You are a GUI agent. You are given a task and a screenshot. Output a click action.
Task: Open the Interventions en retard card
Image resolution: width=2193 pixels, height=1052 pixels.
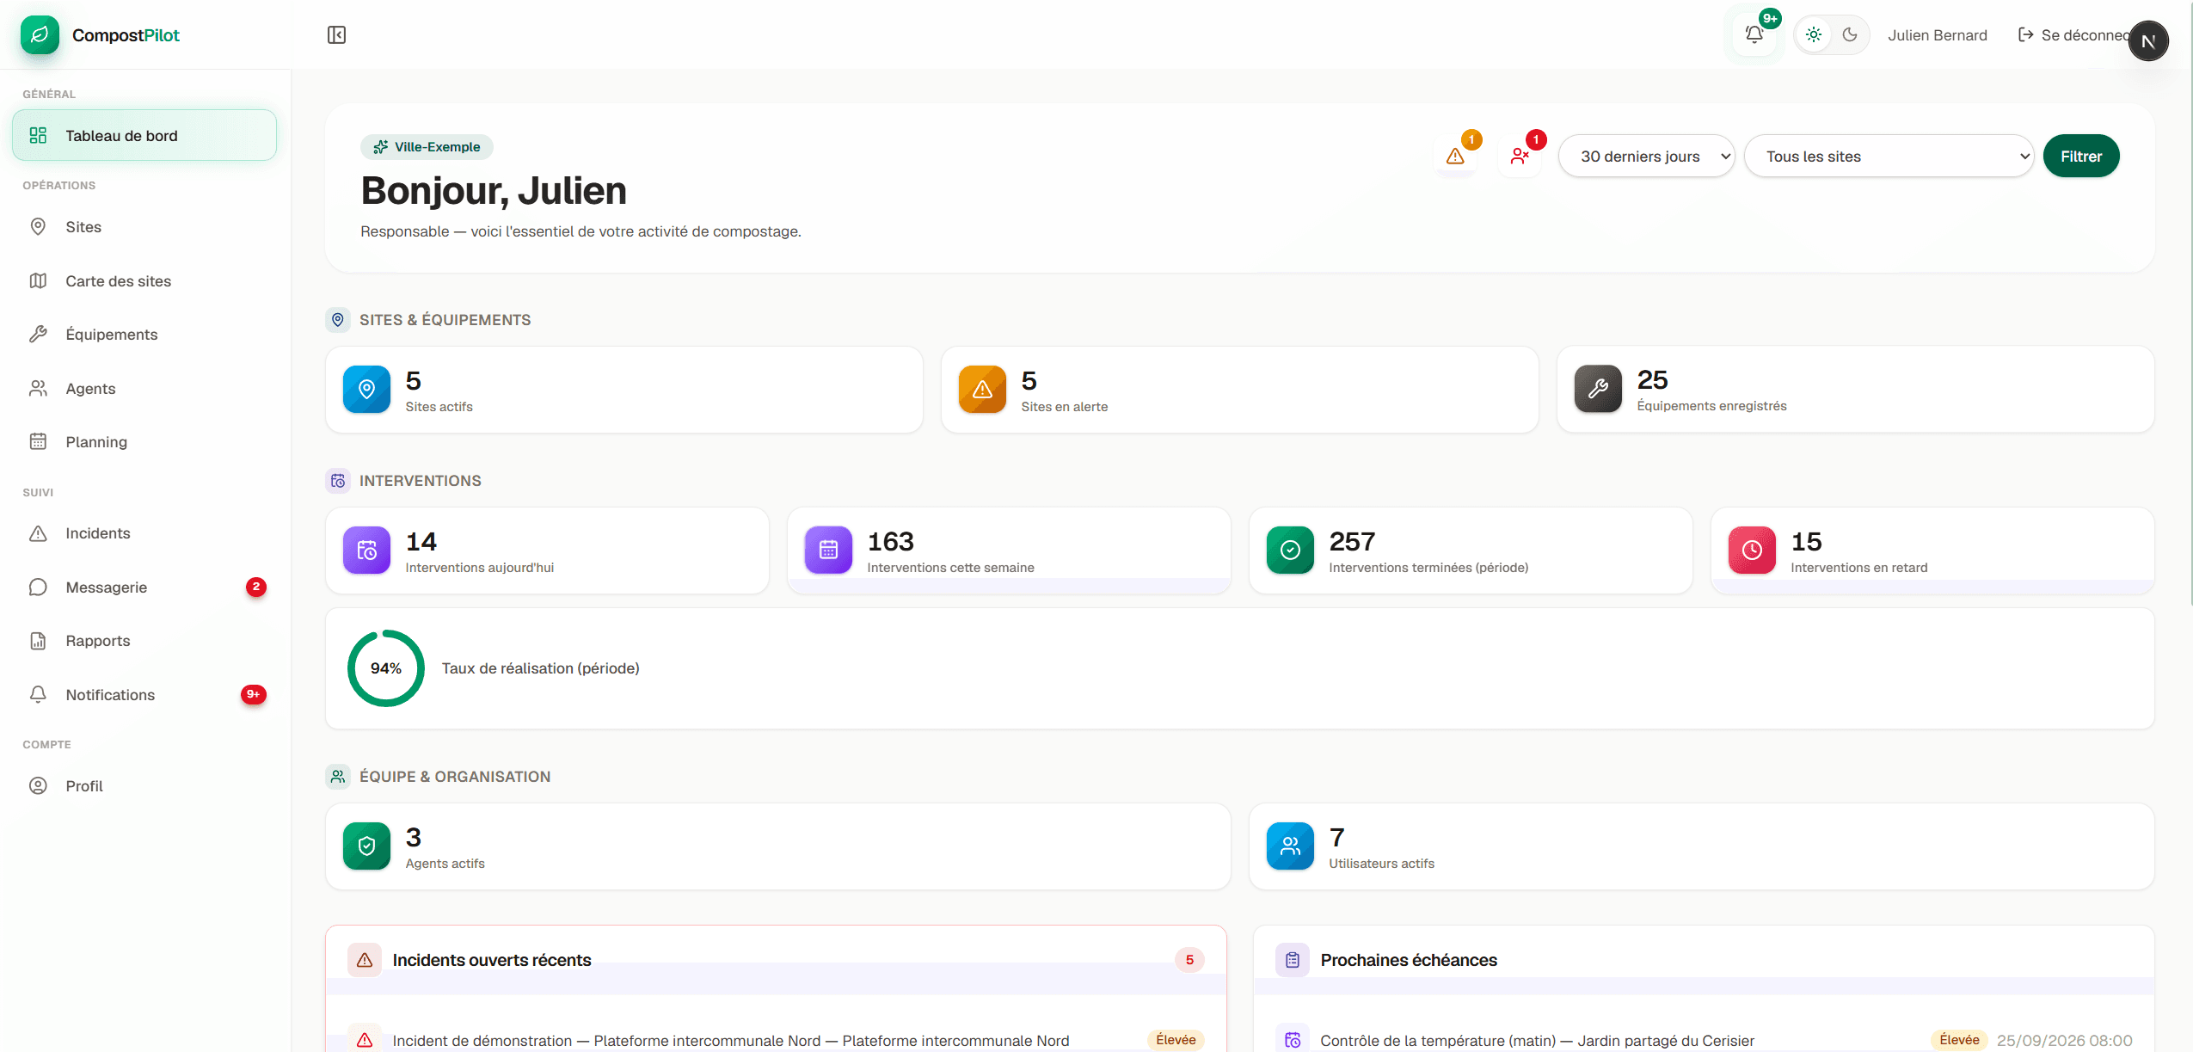pyautogui.click(x=1932, y=551)
